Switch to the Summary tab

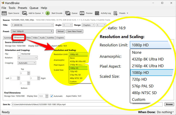[7, 38]
